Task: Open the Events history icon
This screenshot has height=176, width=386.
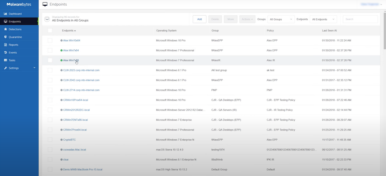Action: click(x=6, y=52)
